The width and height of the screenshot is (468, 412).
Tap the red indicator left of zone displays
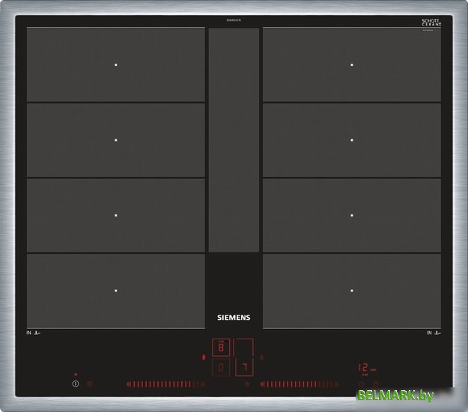204,357
